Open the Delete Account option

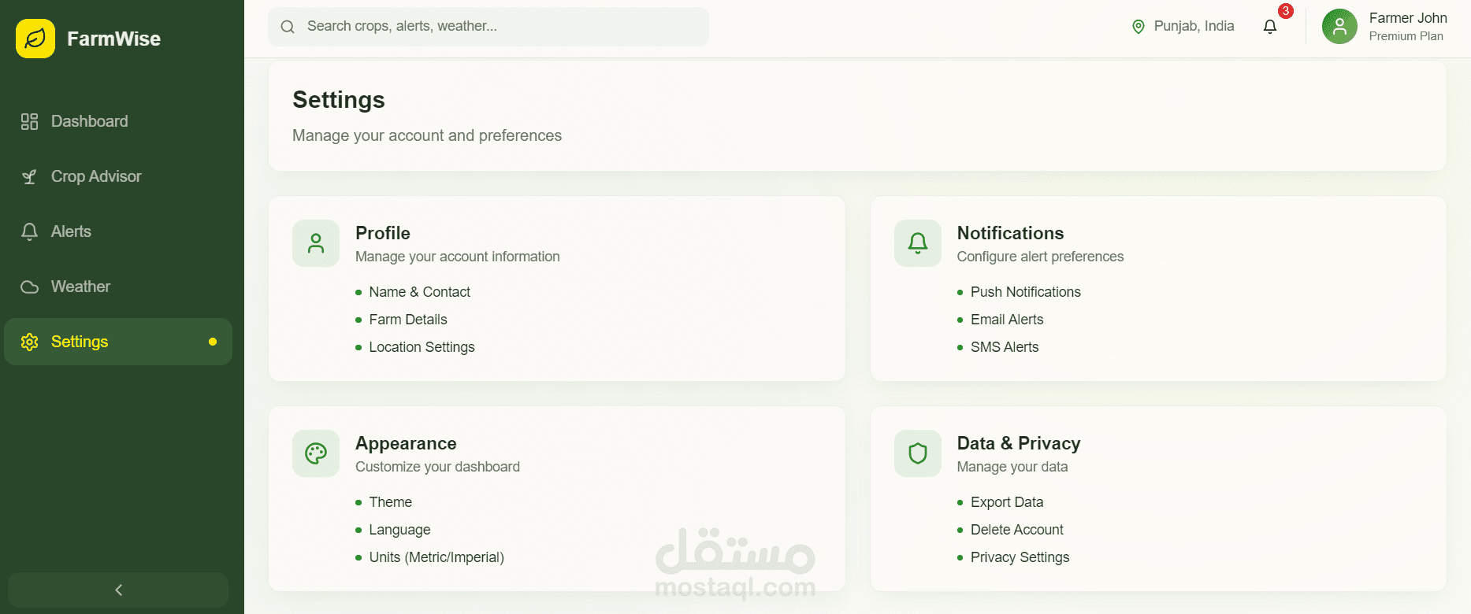tap(1016, 530)
